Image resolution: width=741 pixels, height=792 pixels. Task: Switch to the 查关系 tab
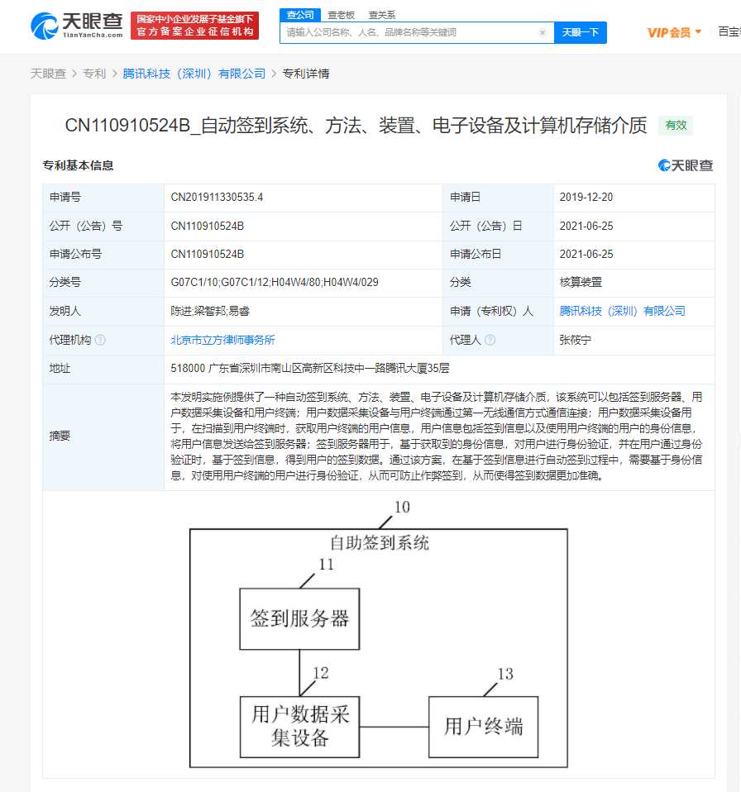(x=380, y=15)
